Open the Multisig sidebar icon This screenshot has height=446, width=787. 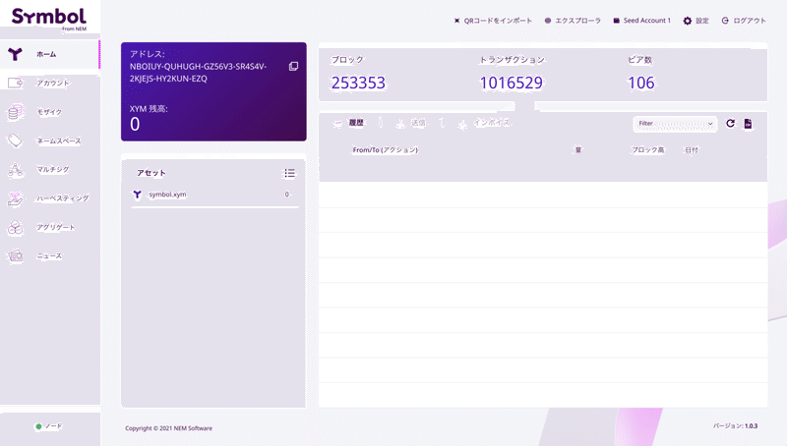15,170
